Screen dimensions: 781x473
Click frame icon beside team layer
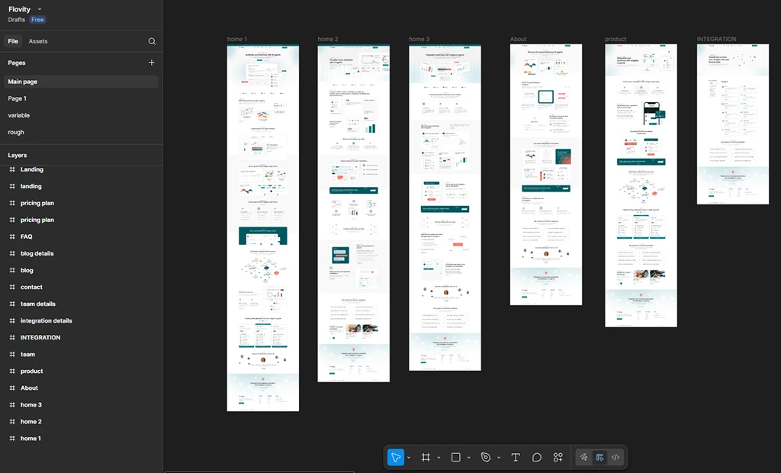pos(12,355)
